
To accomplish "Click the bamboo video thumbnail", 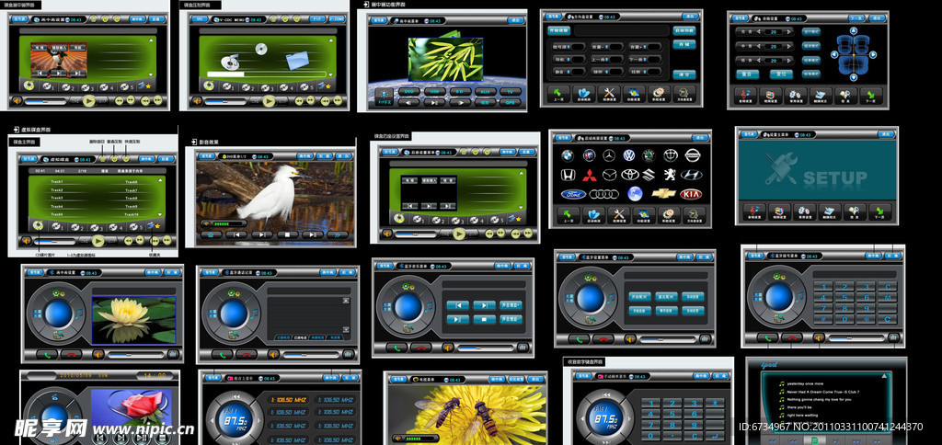I will (x=445, y=60).
